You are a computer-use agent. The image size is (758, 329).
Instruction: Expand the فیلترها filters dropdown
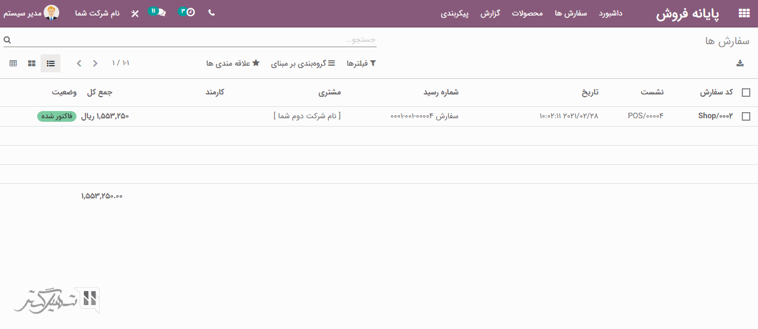[361, 63]
